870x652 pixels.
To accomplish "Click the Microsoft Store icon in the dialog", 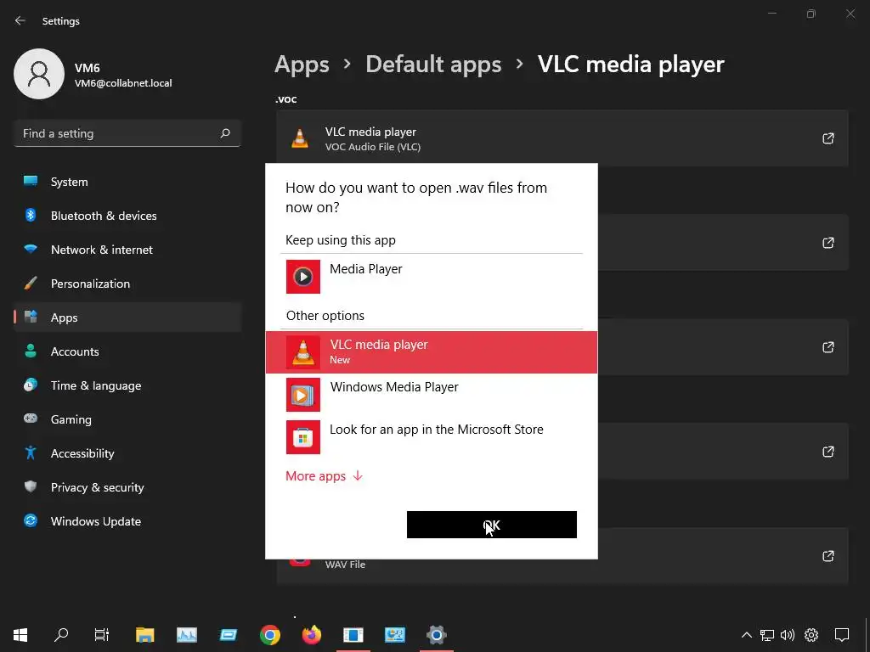I will pos(303,437).
